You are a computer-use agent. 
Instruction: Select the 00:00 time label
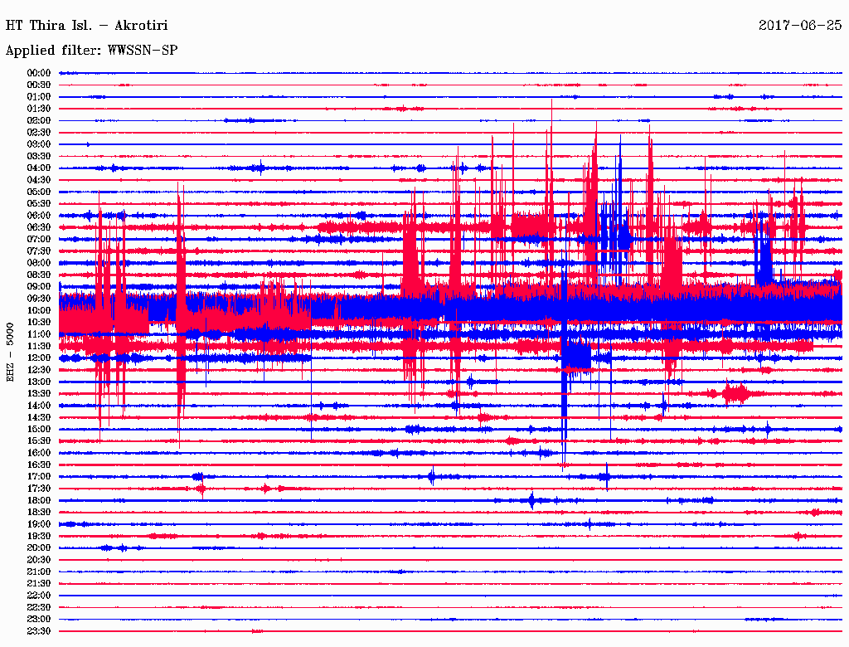pos(38,73)
